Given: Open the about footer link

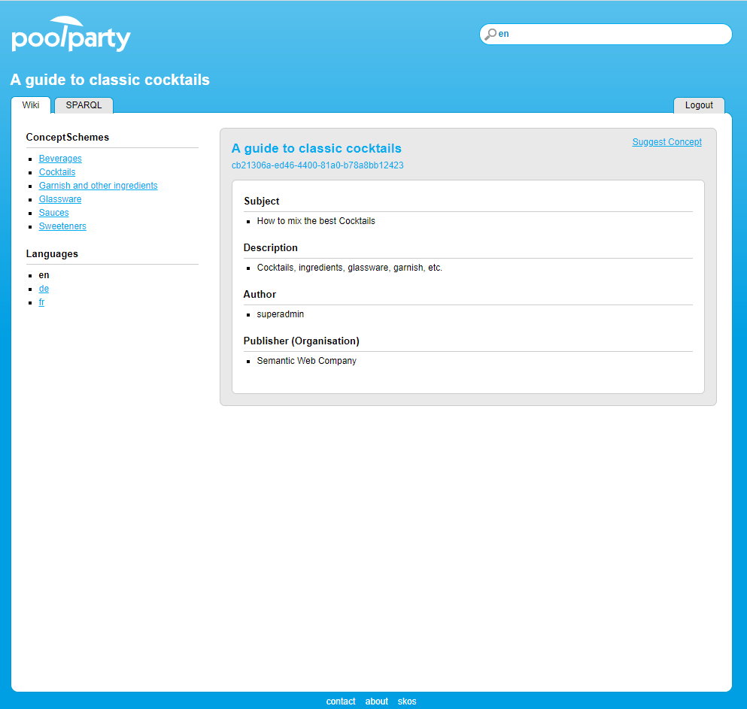Looking at the screenshot, I should click(377, 701).
